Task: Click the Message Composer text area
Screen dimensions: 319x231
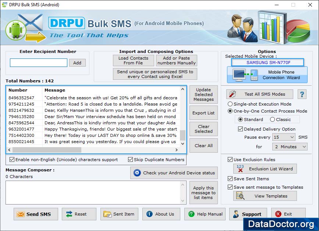Action: click(93, 193)
